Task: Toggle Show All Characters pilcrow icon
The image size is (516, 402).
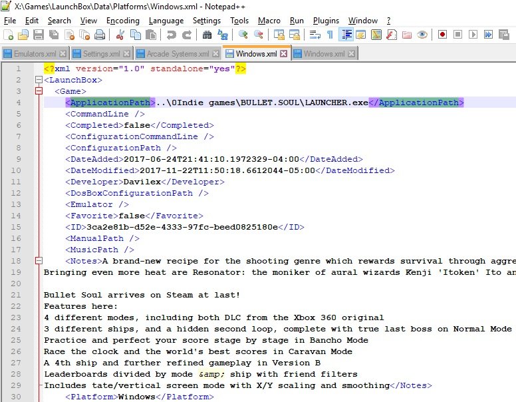Action: point(330,35)
